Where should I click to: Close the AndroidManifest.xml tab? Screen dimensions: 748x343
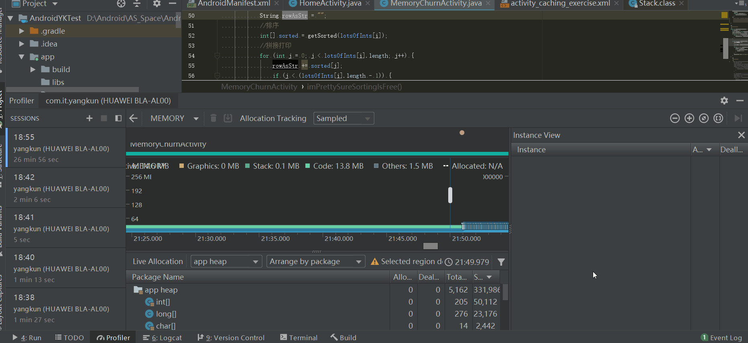point(276,4)
